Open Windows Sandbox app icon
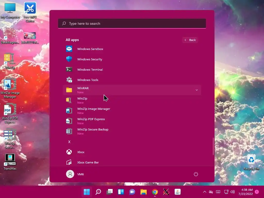Screen dimensions: 264x198 coord(69,49)
